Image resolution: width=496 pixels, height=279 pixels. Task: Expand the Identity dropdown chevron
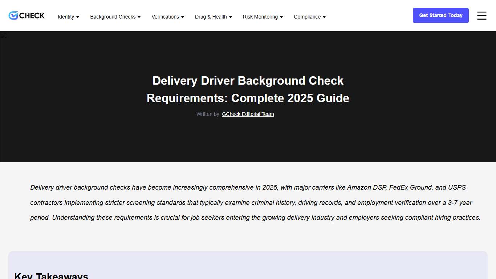click(78, 17)
